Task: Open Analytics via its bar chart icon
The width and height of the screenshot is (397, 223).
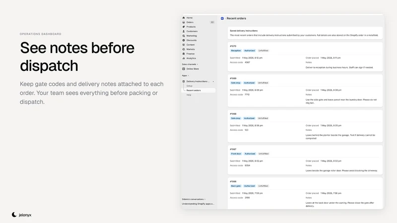Action: [184, 58]
